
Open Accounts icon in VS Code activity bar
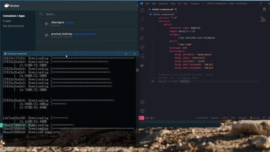pyautogui.click(x=142, y=102)
